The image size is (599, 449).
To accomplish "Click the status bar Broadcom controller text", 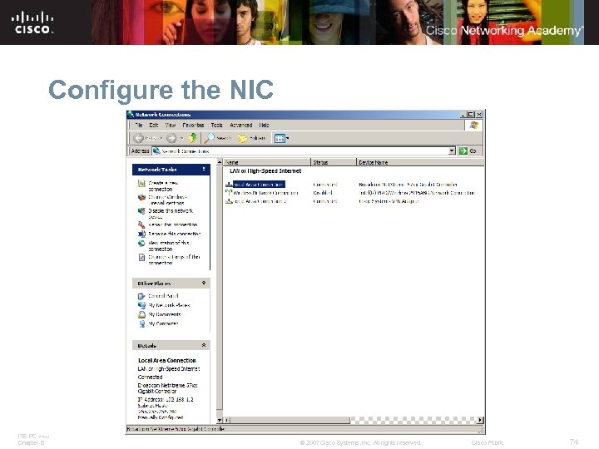I will point(176,429).
